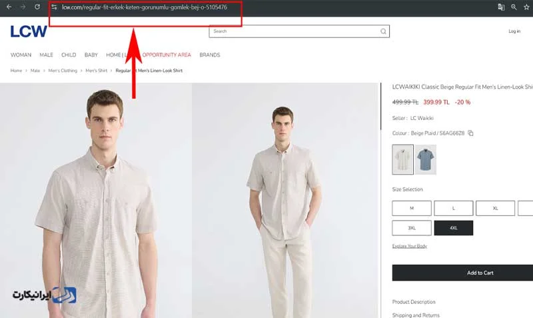Choose size M
The height and width of the screenshot is (318, 533).
tap(412, 208)
